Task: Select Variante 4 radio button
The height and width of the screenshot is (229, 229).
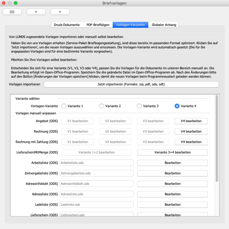Action: tap(177, 106)
